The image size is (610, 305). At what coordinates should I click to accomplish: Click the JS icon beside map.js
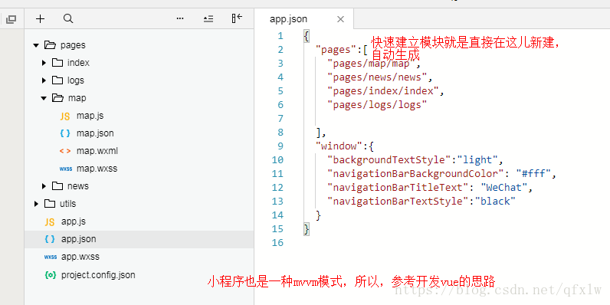65,116
